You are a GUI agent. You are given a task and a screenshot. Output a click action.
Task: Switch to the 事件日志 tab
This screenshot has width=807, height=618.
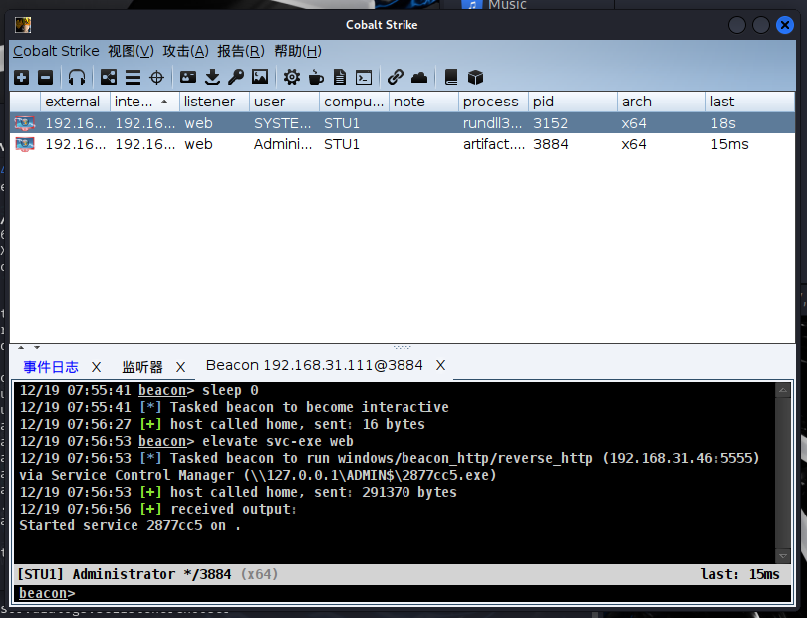[51, 367]
